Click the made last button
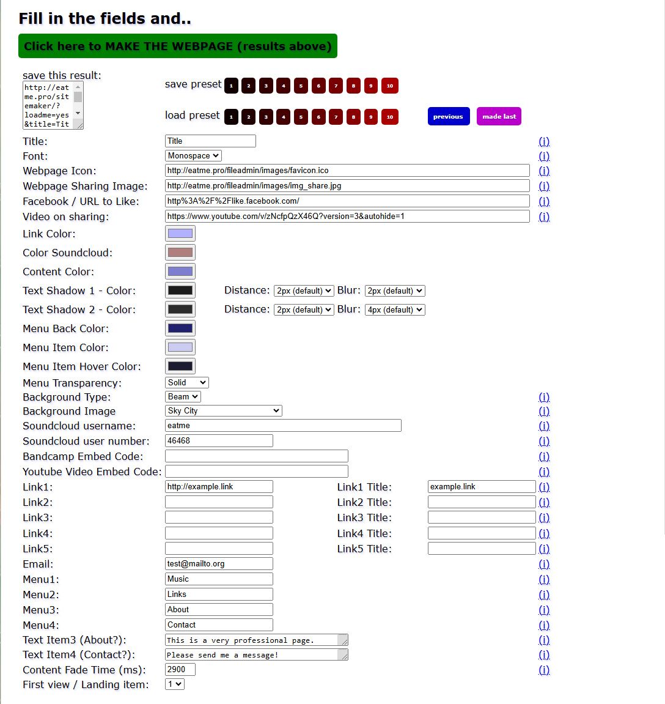The image size is (665, 704). pos(499,116)
